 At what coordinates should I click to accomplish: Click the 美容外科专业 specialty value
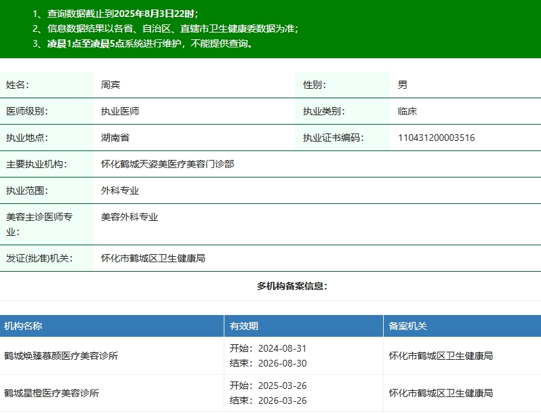tap(129, 217)
